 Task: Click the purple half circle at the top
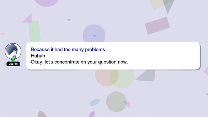click(46, 3)
